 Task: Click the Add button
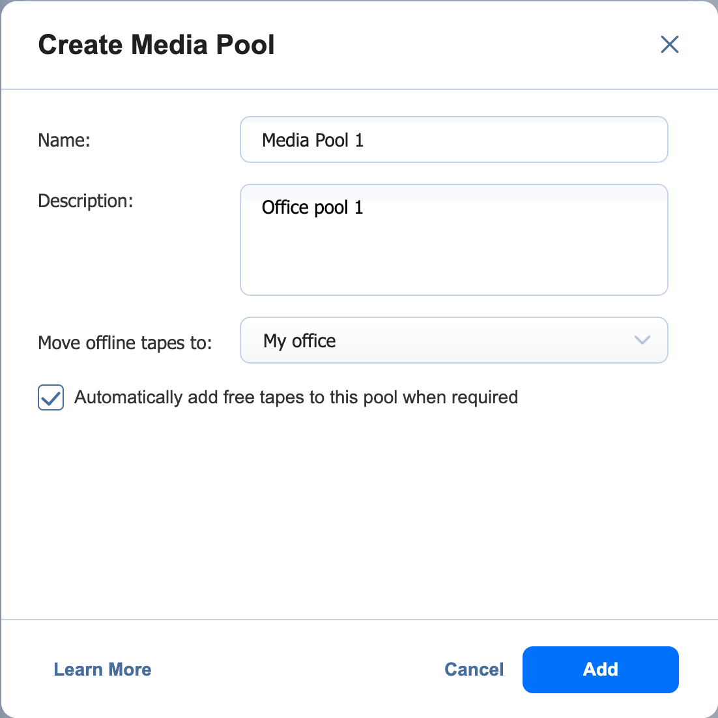click(x=600, y=669)
